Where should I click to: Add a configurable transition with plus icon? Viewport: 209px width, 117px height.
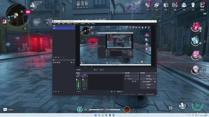[133, 81]
